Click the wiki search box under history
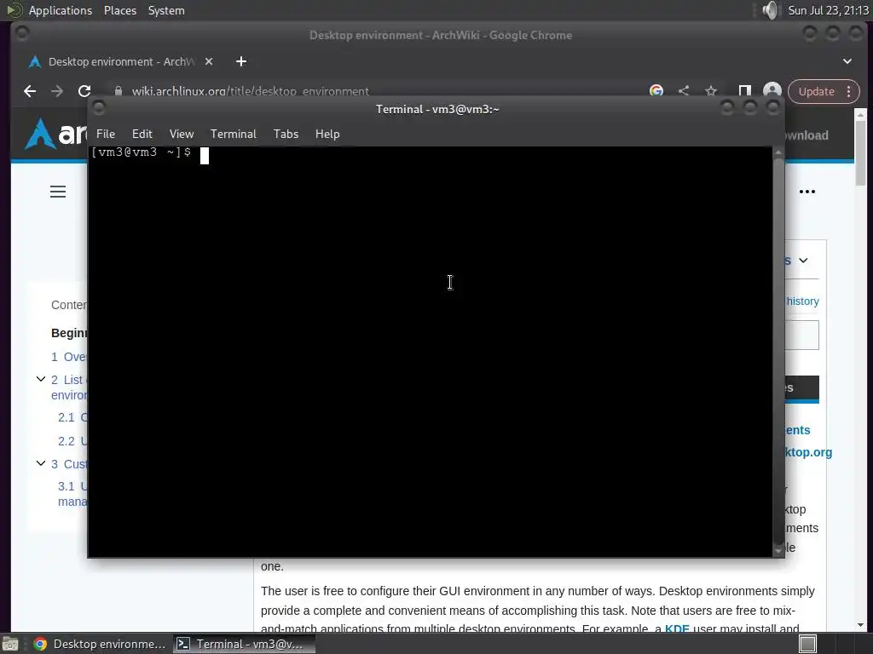Screen dimensions: 873x654 click(801, 336)
